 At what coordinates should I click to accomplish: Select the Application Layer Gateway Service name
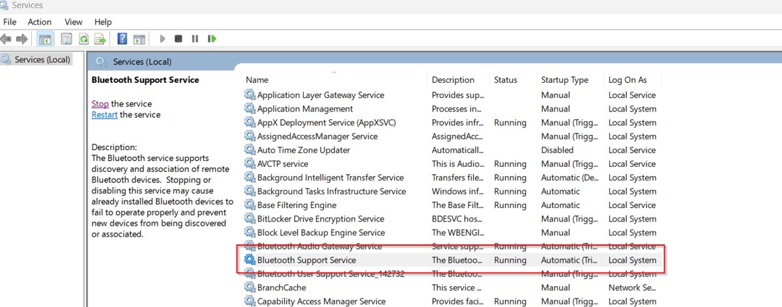coord(321,95)
